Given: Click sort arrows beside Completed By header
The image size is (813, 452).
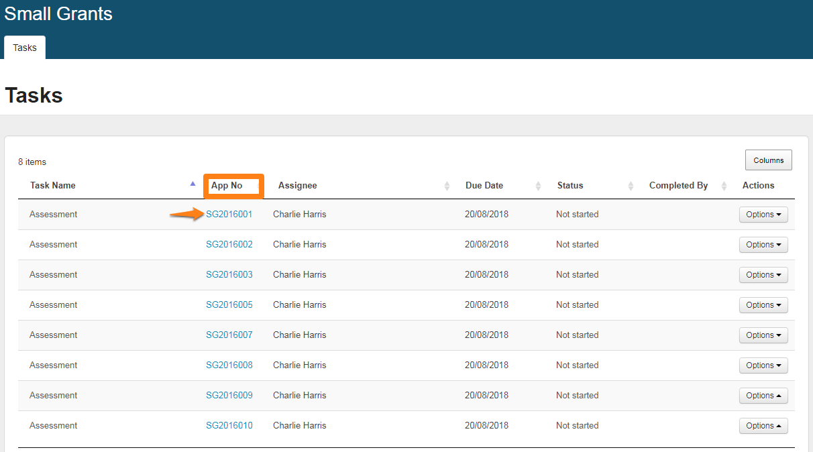Looking at the screenshot, I should tap(724, 186).
